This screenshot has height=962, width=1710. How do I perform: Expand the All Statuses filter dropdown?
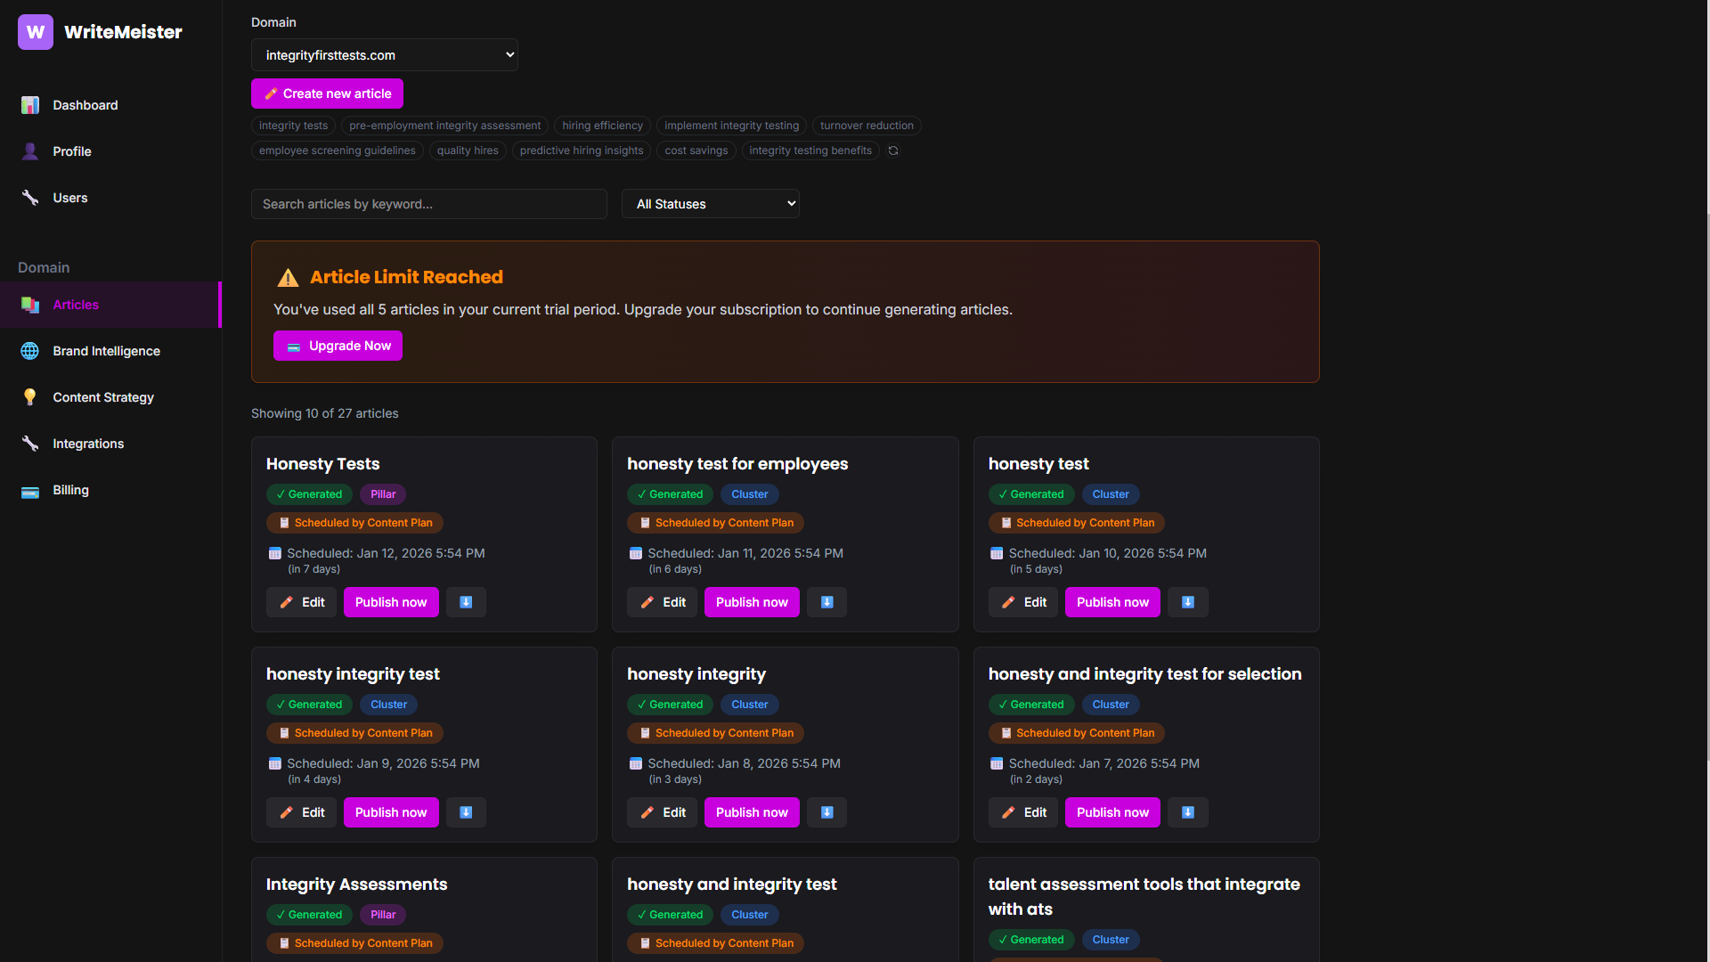tap(710, 203)
